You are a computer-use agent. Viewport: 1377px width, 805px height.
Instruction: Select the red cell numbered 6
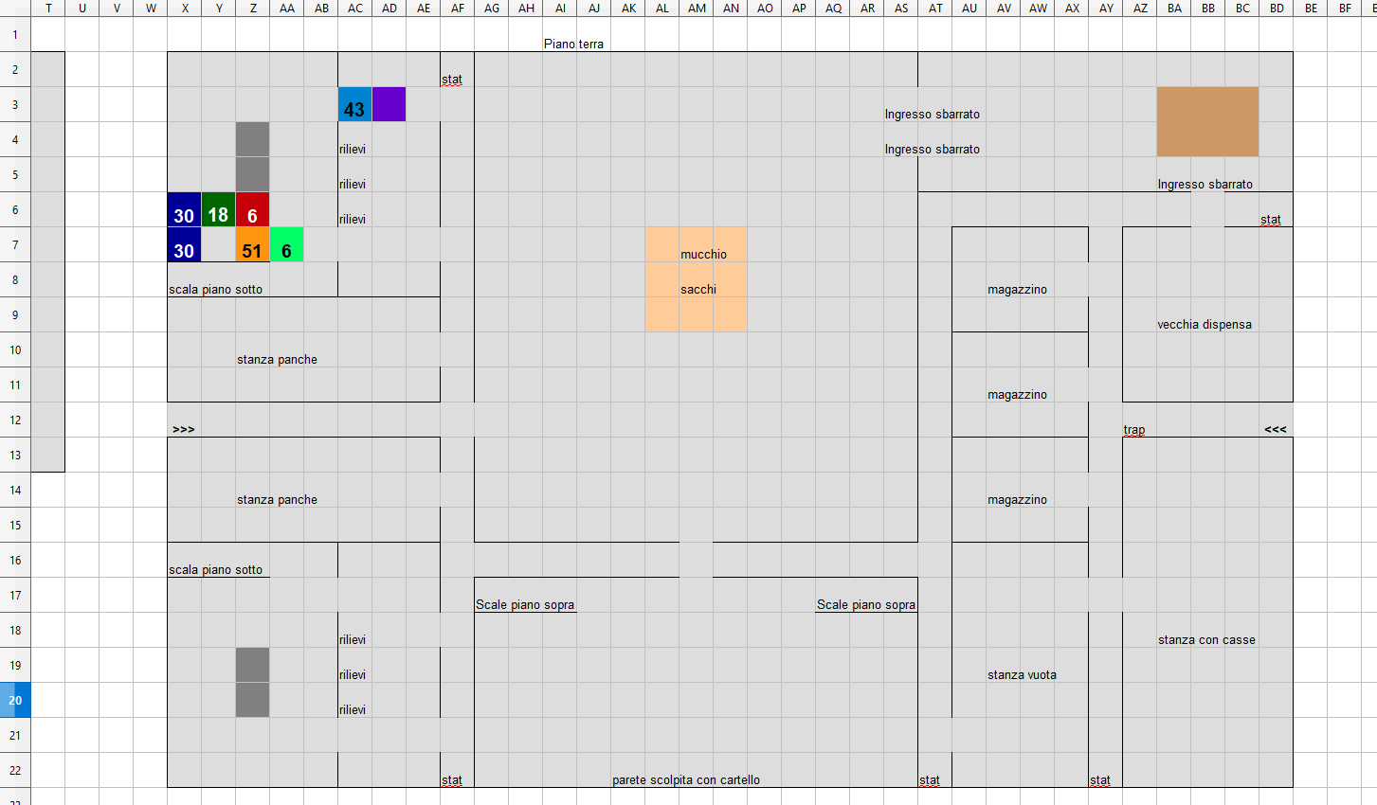click(252, 210)
